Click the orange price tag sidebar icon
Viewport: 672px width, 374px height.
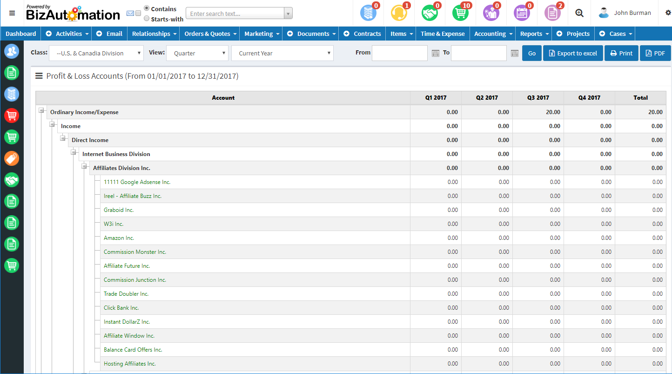(12, 158)
